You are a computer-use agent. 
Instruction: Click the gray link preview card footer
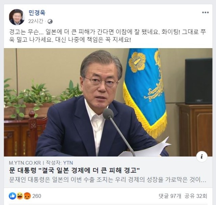click(108, 172)
